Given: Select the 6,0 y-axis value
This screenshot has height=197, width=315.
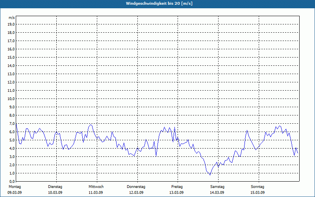Looking at the screenshot, I should point(12,132).
